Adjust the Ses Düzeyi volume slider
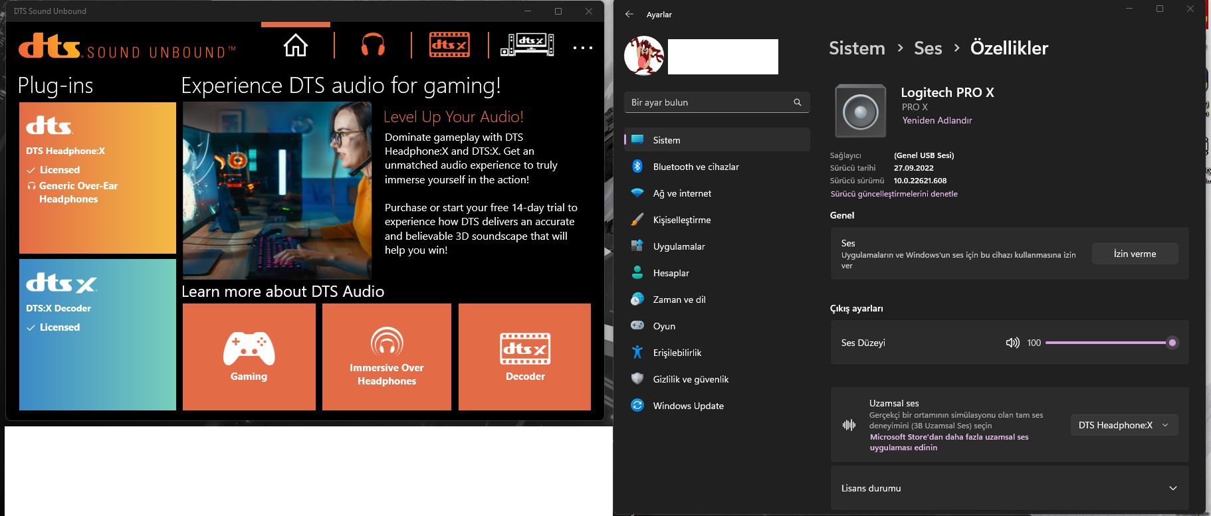Viewport: 1211px width, 516px height. click(1111, 343)
